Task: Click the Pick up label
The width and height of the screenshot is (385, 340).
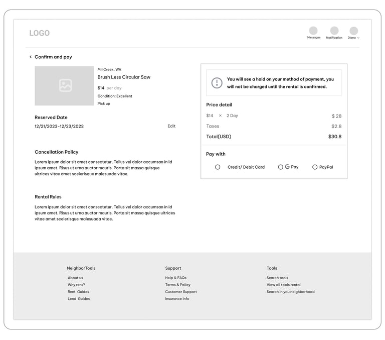Action: [x=104, y=103]
